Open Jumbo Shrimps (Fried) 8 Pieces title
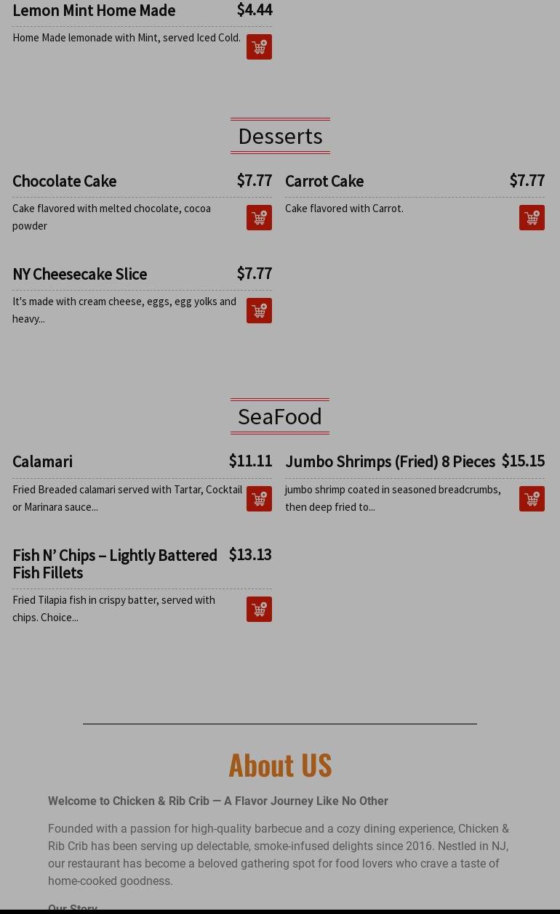This screenshot has width=560, height=914. point(390,461)
